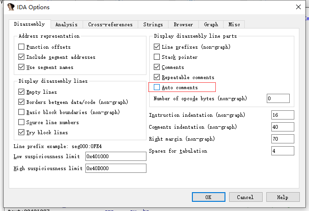Viewport: 309px width, 211px height.
Task: Open the Graph tab
Action: pos(211,24)
